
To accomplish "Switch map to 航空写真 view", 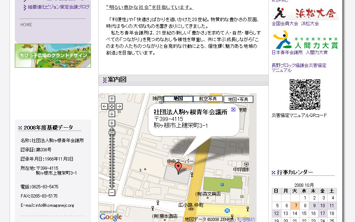I will [208, 99].
